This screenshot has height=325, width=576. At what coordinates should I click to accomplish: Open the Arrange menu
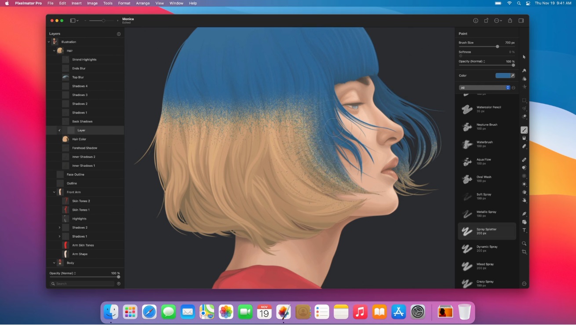coord(143,3)
